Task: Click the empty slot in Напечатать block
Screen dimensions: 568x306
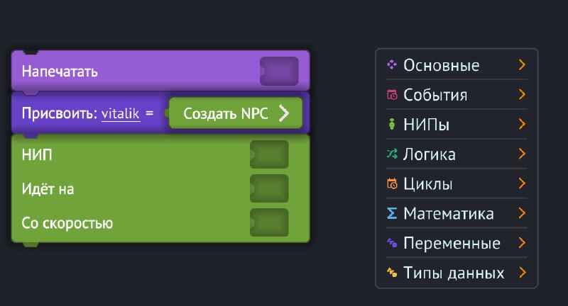Action: click(279, 71)
